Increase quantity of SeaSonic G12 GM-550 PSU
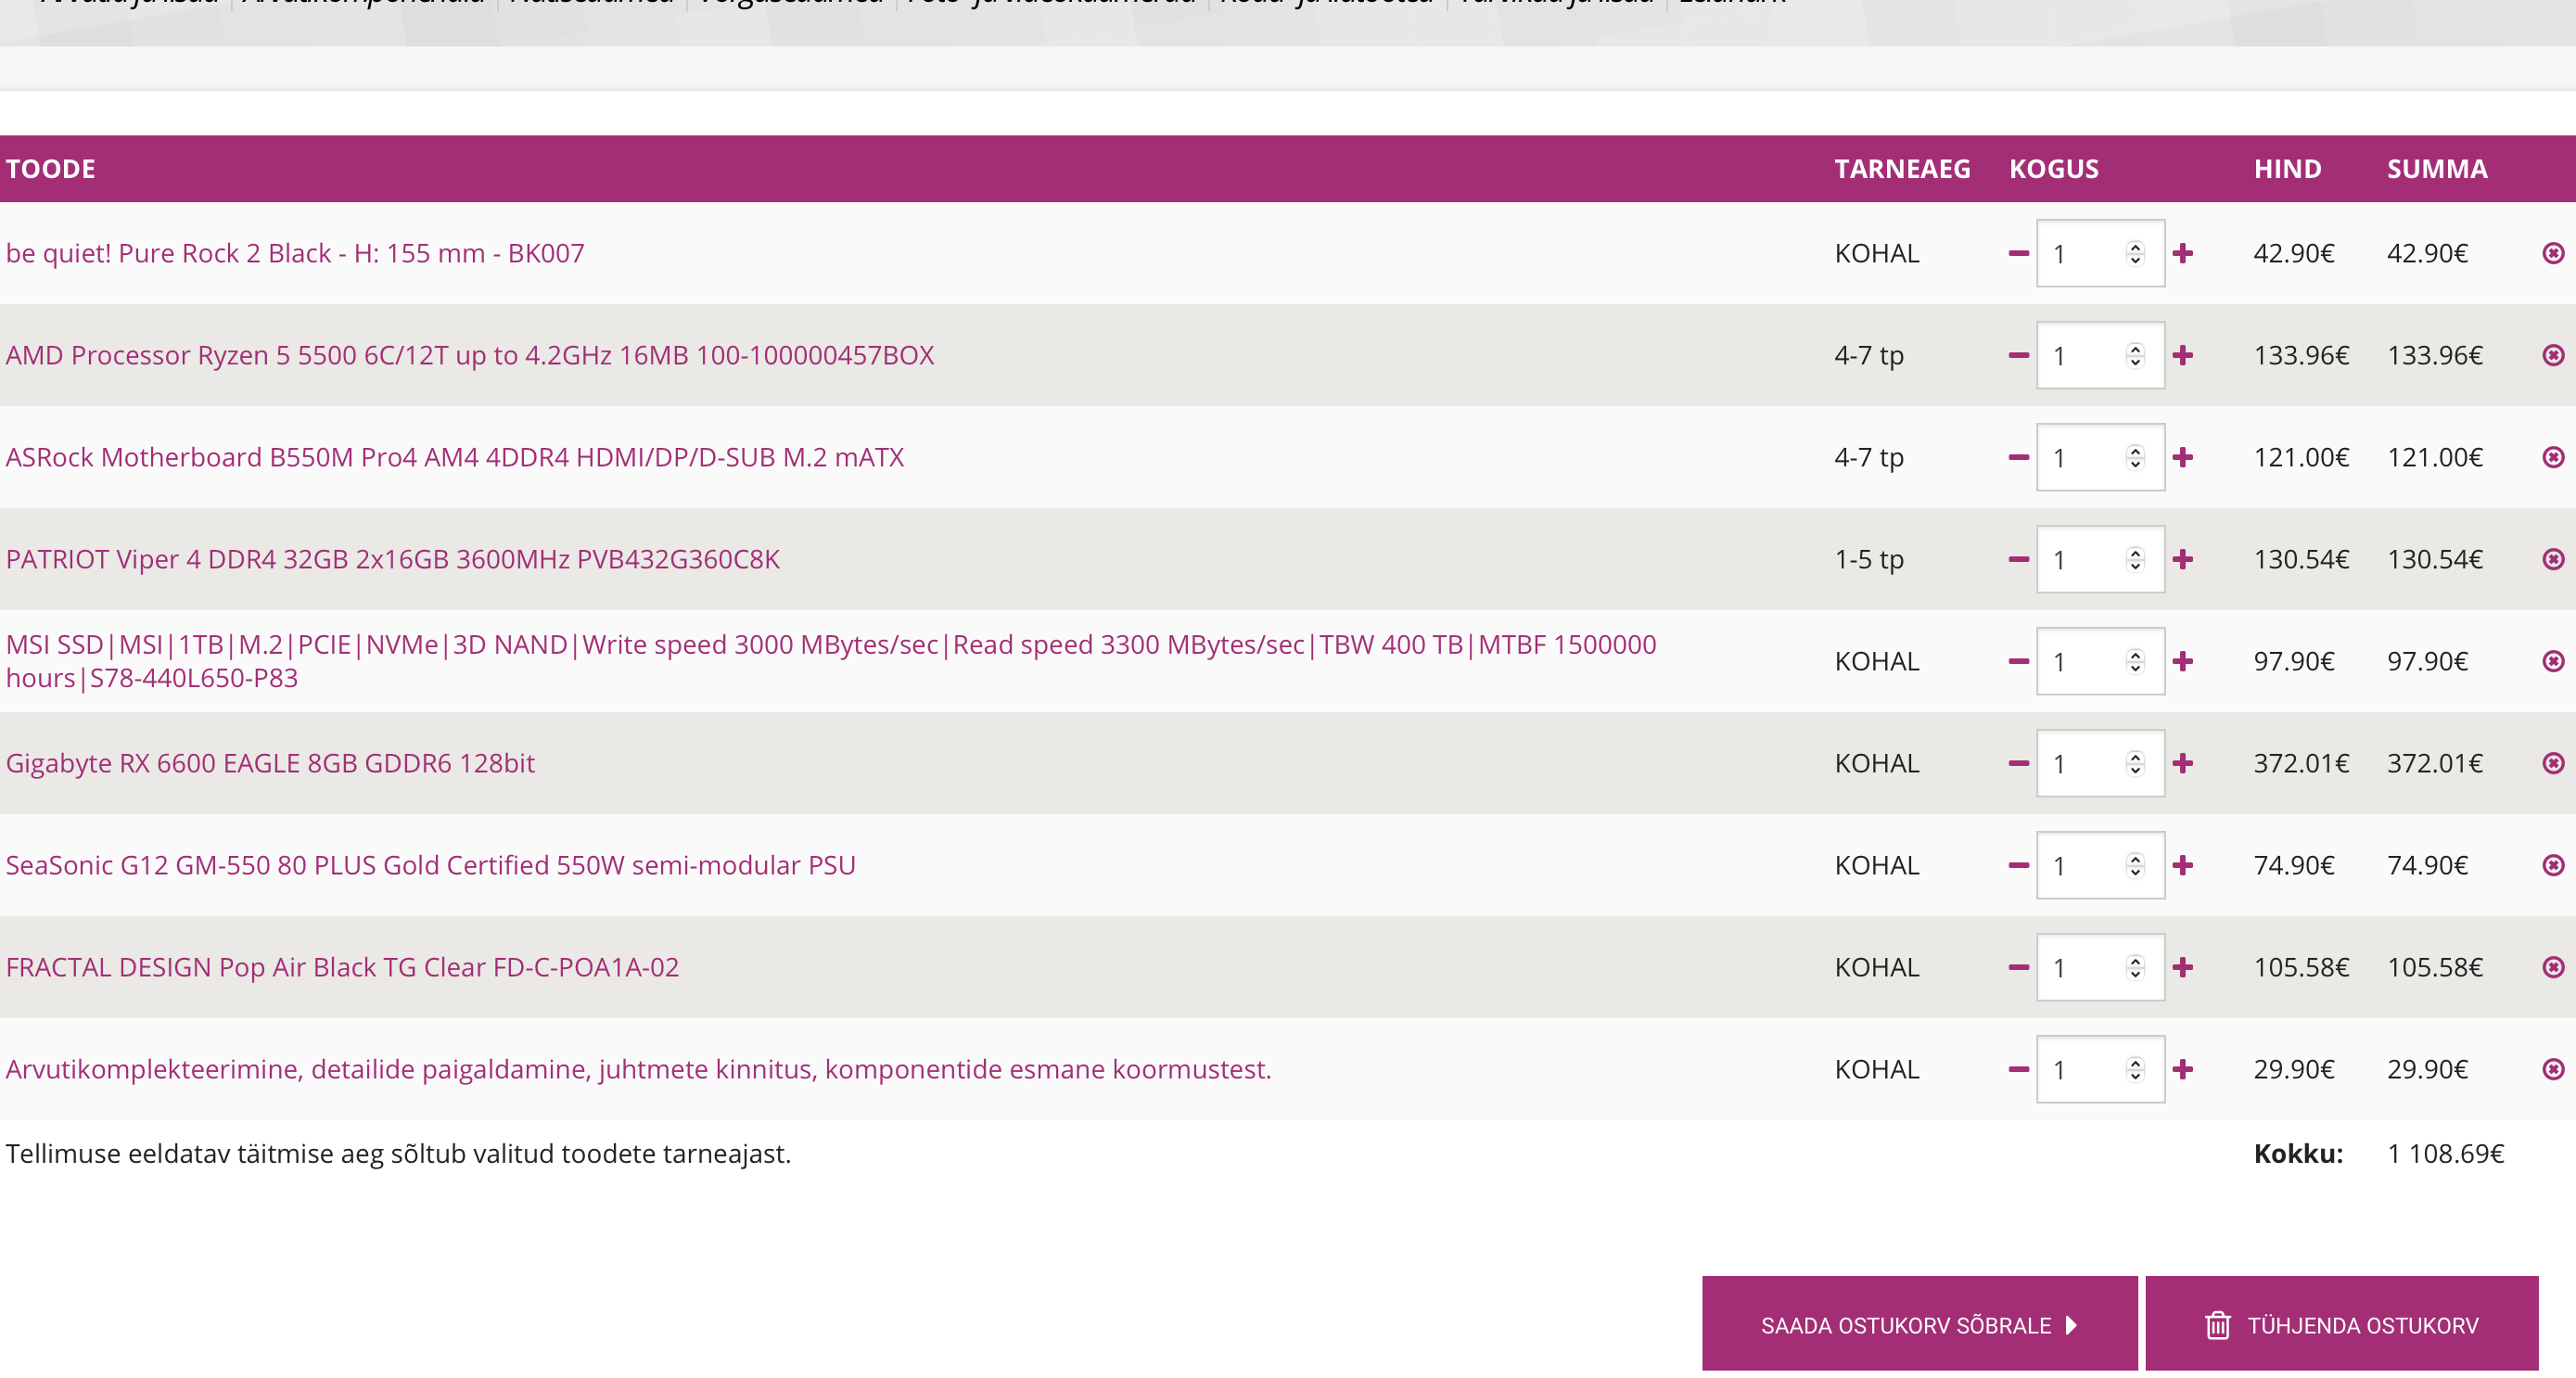The width and height of the screenshot is (2576, 1378). point(2183,866)
